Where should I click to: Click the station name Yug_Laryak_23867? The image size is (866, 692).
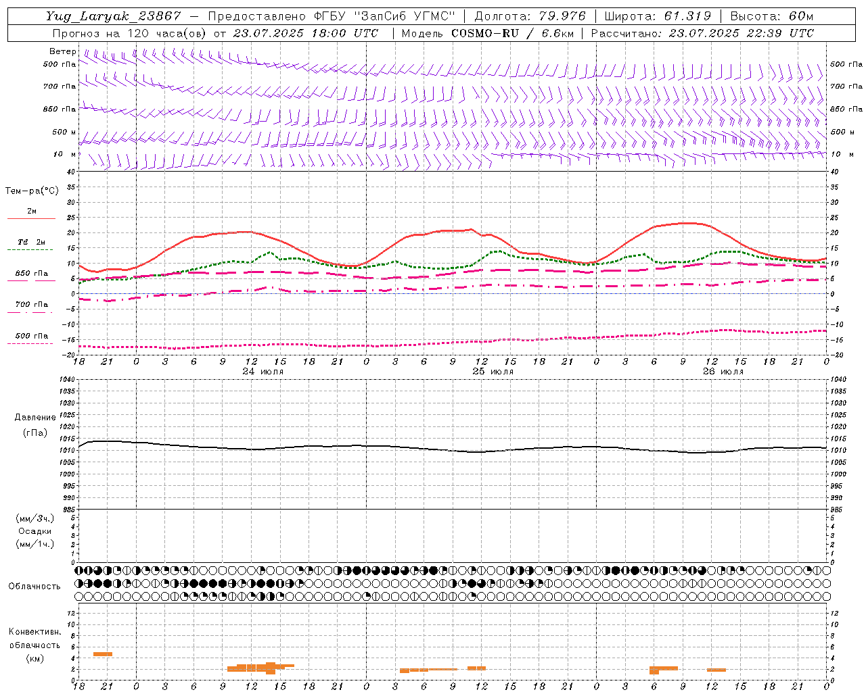click(114, 16)
